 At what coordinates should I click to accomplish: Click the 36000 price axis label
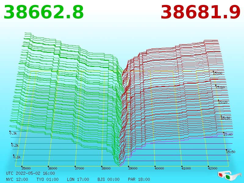(52, 168)
